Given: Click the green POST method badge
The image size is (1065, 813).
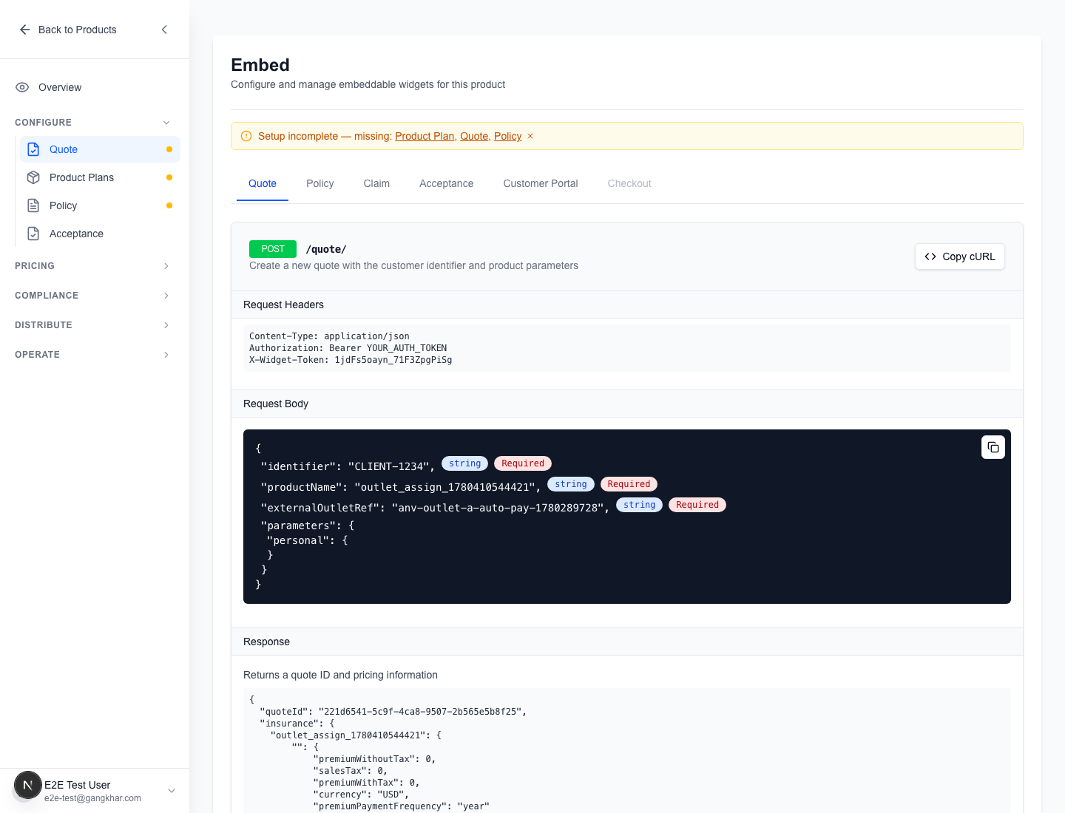Looking at the screenshot, I should (273, 249).
